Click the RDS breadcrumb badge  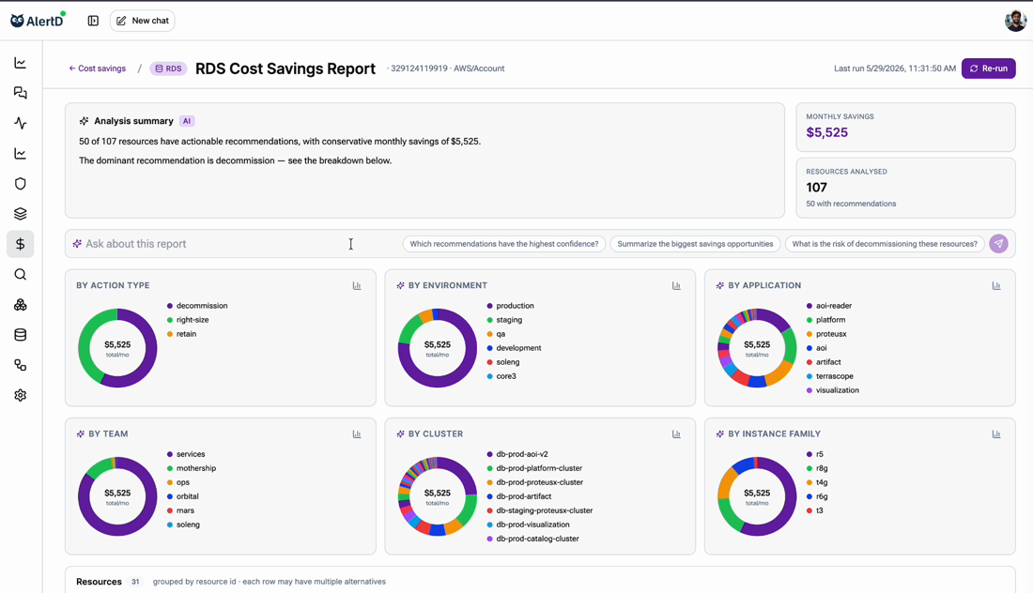(168, 68)
